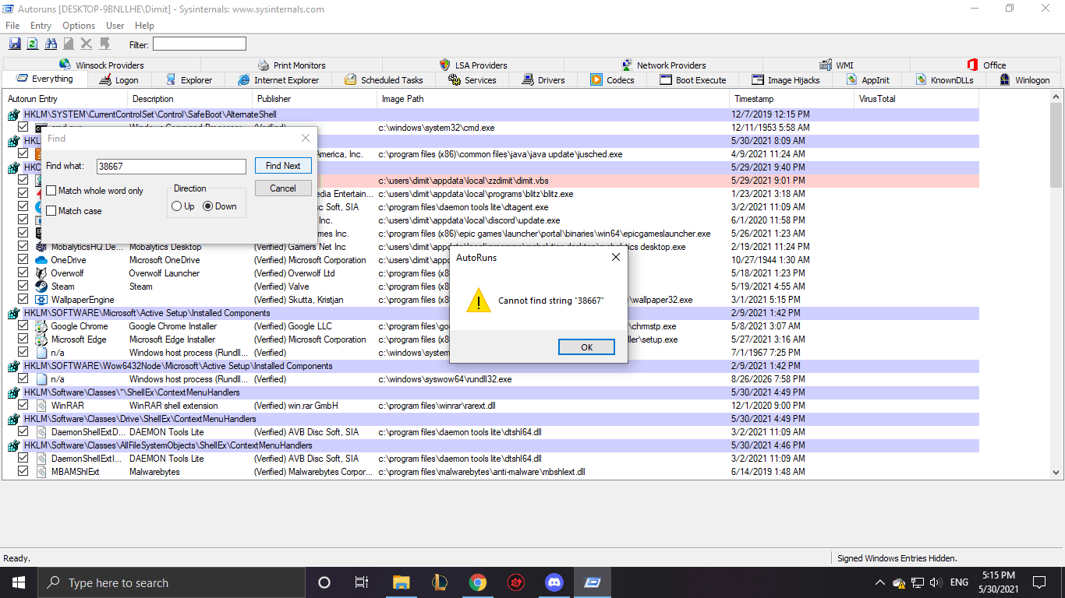Click the Save toolbar icon
Image resolution: width=1065 pixels, height=598 pixels.
click(x=15, y=44)
